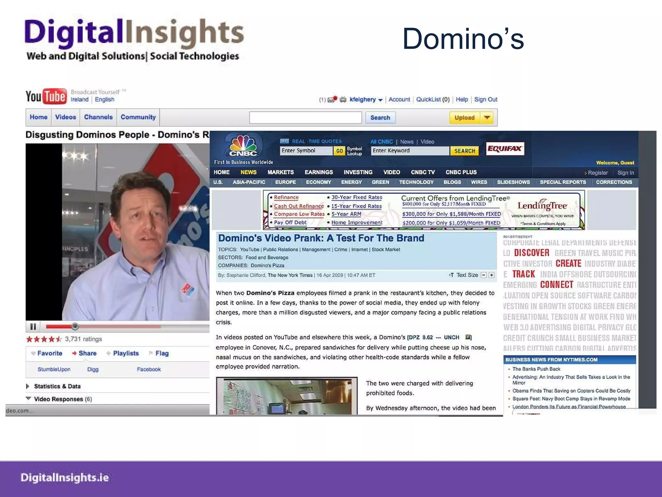The height and width of the screenshot is (497, 662).
Task: Go to CORRECTIONS section
Action: pyautogui.click(x=614, y=182)
